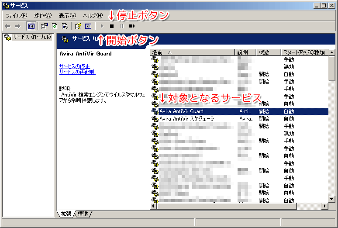Image resolution: width=338 pixels, height=228 pixels.
Task: Click the Pause Service toolbar button
Action: click(x=122, y=26)
